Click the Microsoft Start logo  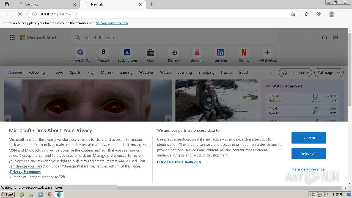[x=38, y=37]
